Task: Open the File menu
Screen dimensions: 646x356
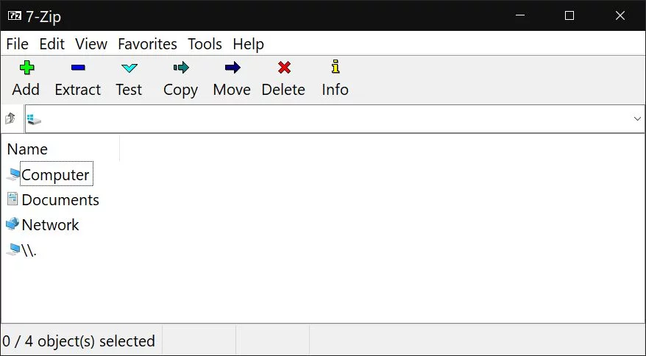Action: [18, 43]
